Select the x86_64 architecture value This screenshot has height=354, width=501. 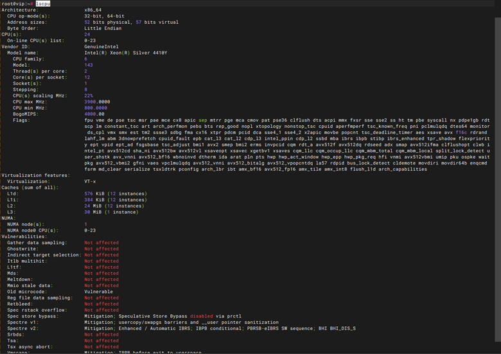(x=93, y=10)
